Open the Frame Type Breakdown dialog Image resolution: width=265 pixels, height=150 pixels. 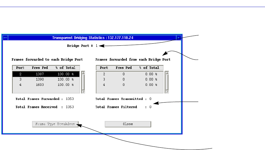[55, 124]
